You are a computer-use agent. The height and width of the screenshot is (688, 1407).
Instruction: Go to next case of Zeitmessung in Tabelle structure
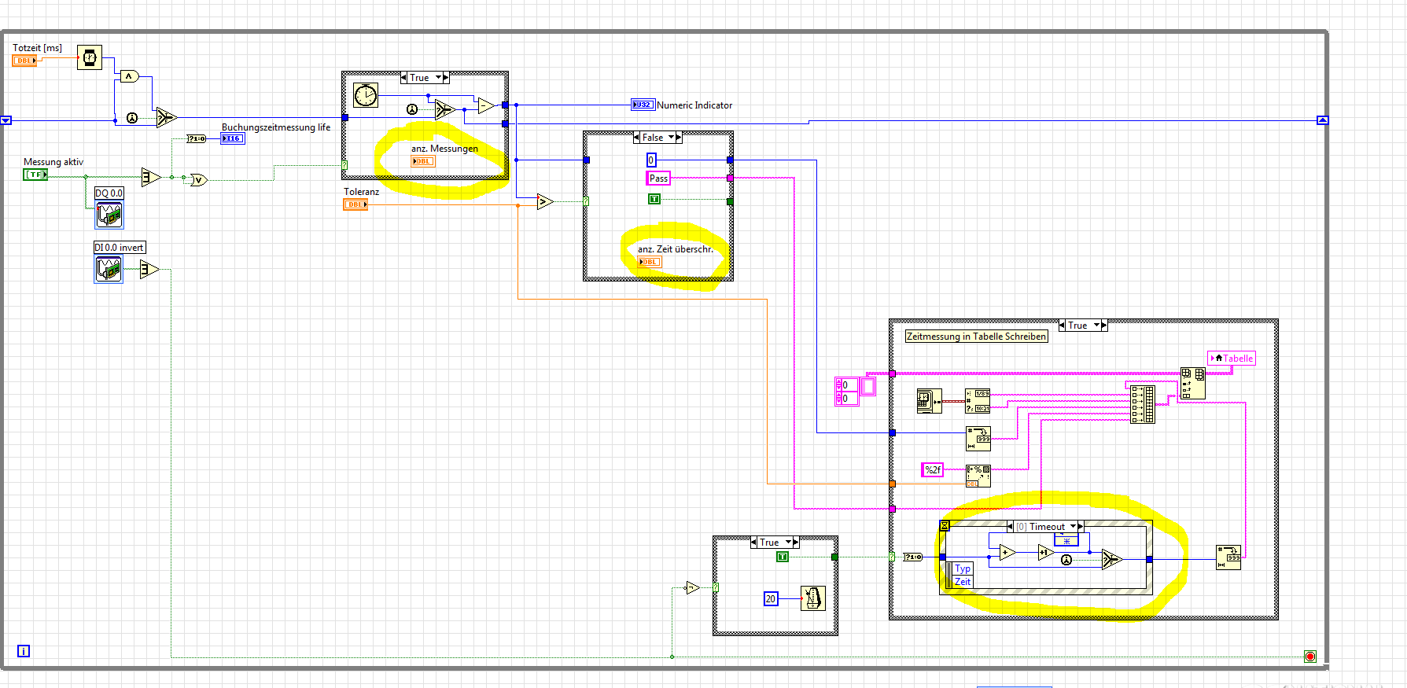pos(1103,326)
